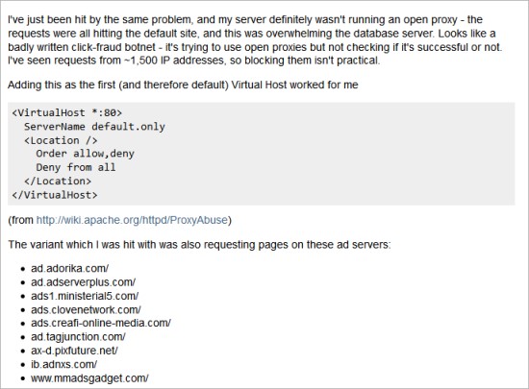This screenshot has height=389, width=529.
Task: Open the wiki.apache.org ProxyAbuse link
Action: (132, 220)
